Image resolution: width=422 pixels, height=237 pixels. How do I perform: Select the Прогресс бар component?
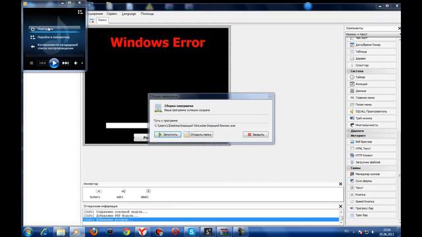click(x=372, y=208)
